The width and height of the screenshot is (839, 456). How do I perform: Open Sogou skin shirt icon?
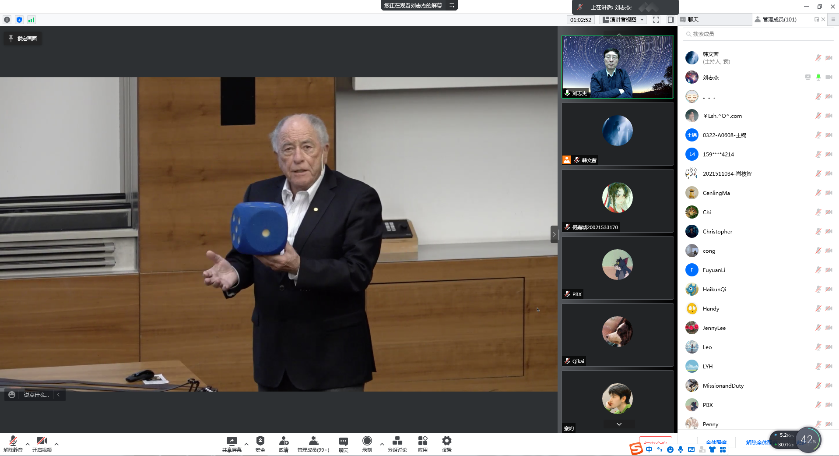712,449
